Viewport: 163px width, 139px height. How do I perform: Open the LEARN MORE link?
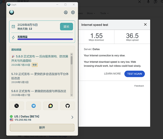coord(112,74)
